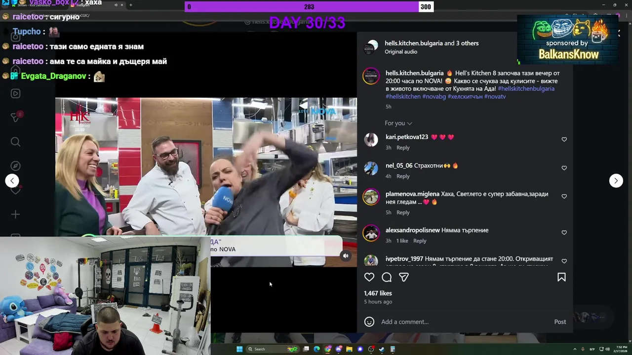Open the '3 others' collaborators link

click(x=467, y=43)
